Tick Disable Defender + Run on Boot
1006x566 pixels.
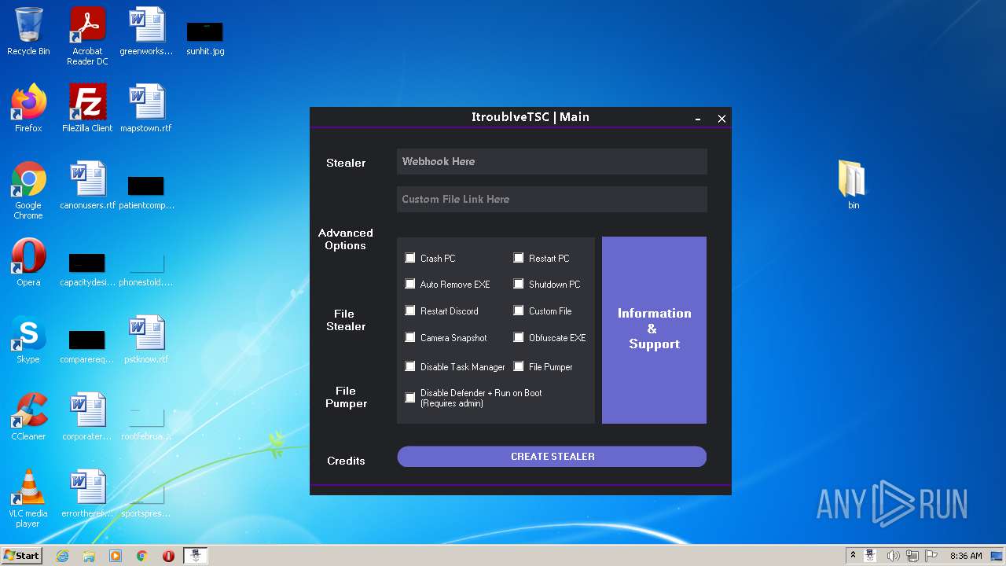point(410,398)
